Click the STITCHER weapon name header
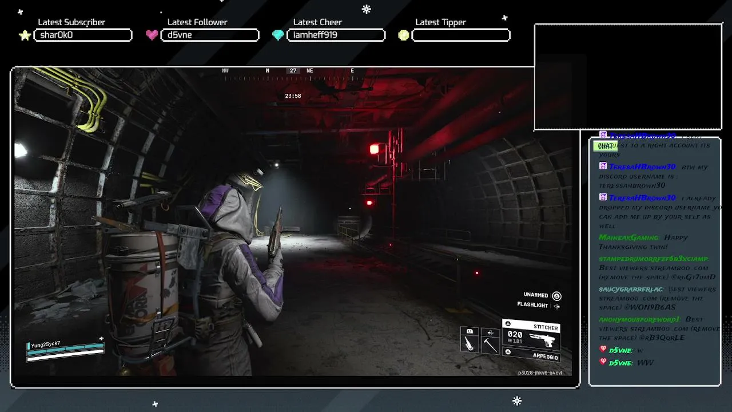 tap(531, 326)
